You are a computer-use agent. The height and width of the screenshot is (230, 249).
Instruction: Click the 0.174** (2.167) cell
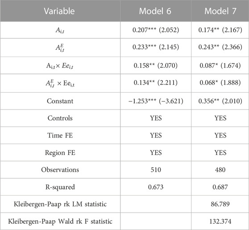point(220,30)
